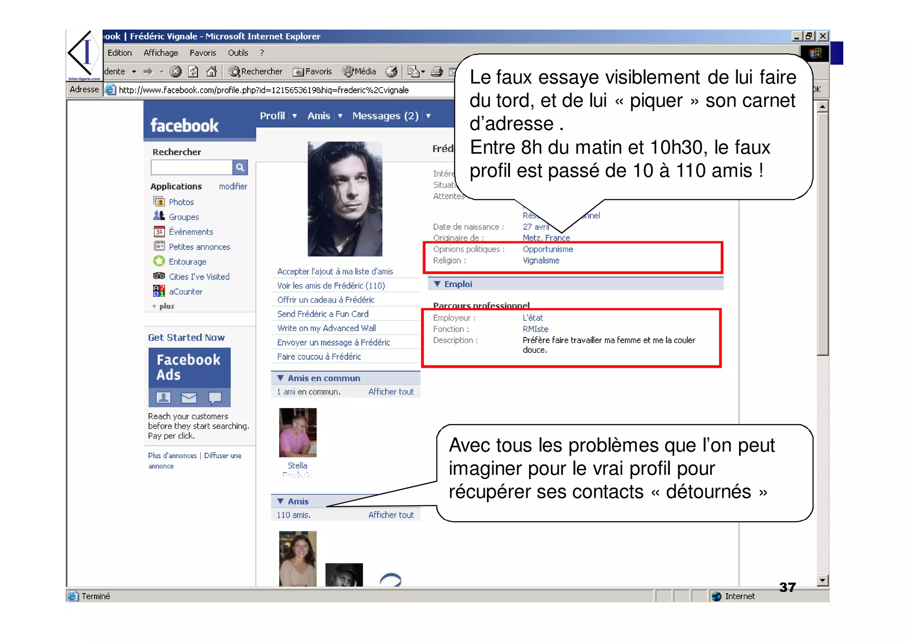Click the Print toolbar icon
Screen dimensions: 909x642
click(437, 71)
